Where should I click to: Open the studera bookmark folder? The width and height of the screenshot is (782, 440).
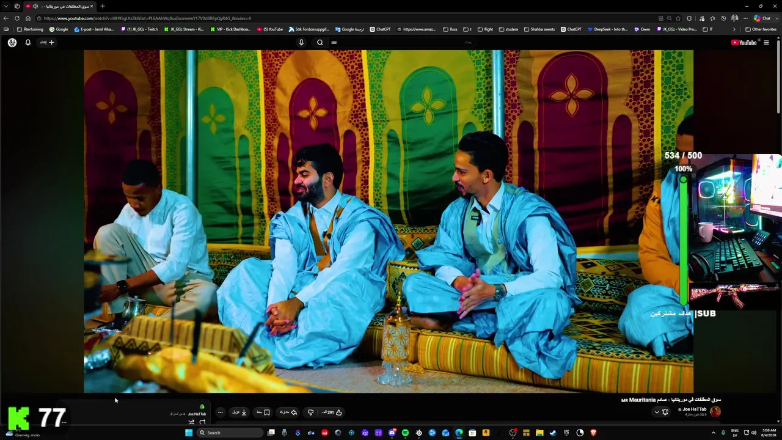tap(508, 29)
